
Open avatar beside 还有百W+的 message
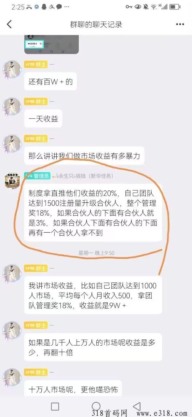pos(12,70)
